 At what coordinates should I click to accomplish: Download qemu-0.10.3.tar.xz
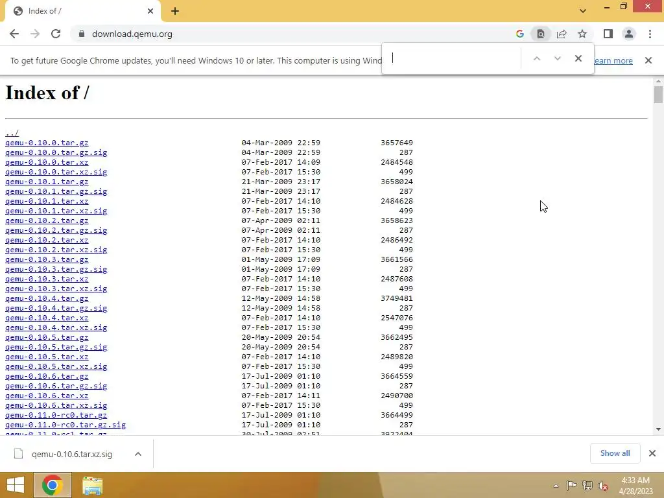tap(47, 279)
